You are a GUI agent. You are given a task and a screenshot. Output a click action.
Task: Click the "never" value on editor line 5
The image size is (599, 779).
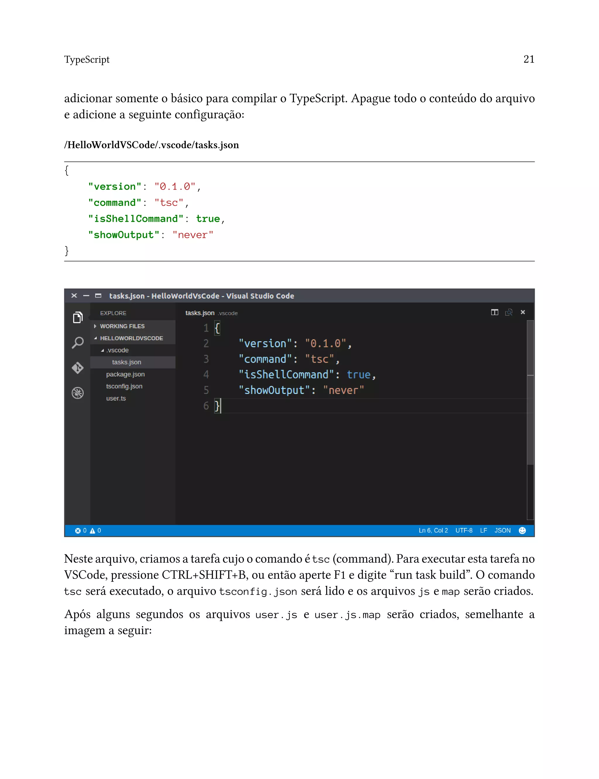(344, 391)
